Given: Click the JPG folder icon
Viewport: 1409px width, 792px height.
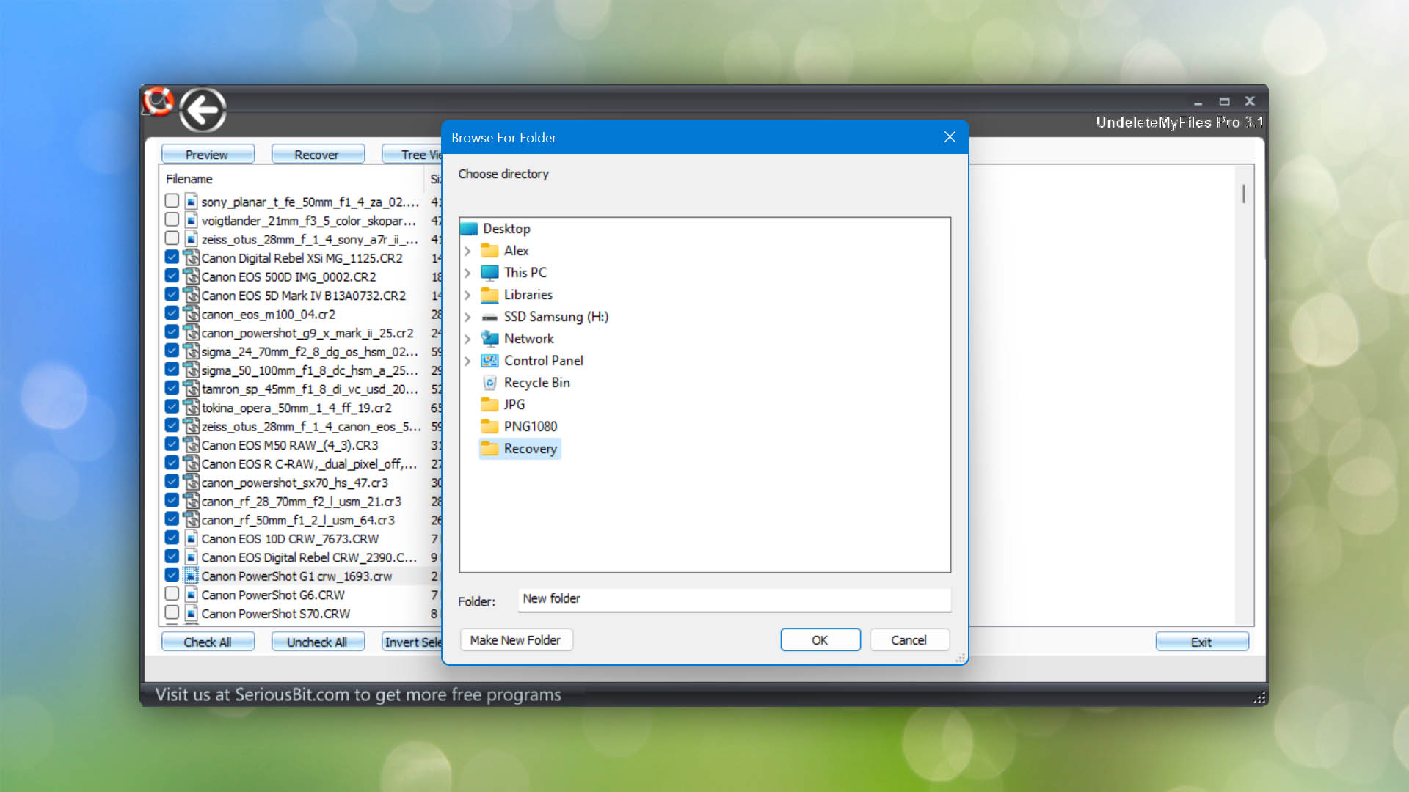Looking at the screenshot, I should [x=489, y=405].
